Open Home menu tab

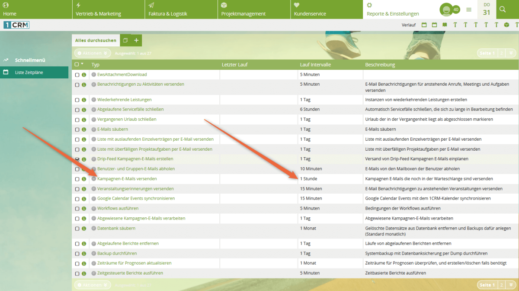pos(36,10)
